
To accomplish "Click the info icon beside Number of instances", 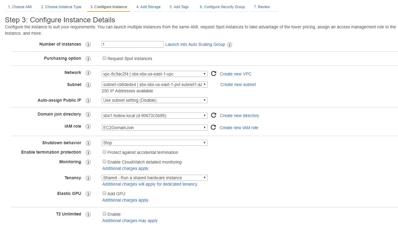I will 88,45.
